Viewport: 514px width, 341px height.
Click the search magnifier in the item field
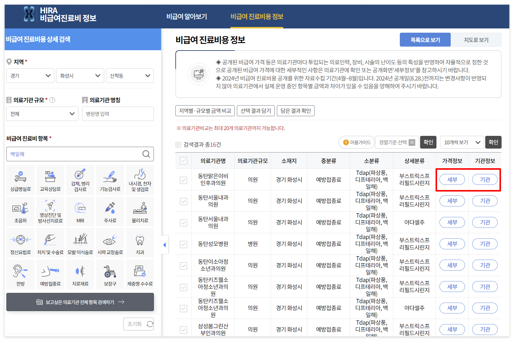(x=147, y=154)
